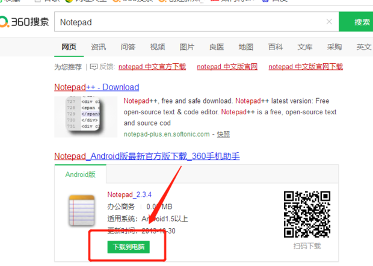This screenshot has width=373, height=266.
Task: Select the 网页 tab
Action: point(69,47)
